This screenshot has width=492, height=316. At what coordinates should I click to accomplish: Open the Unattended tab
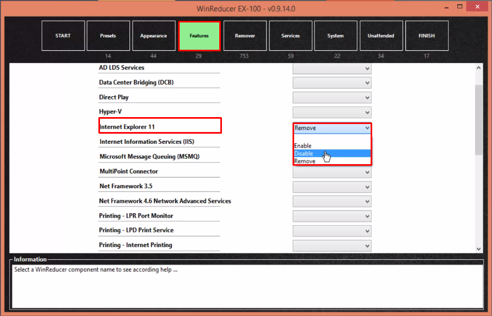pos(381,36)
